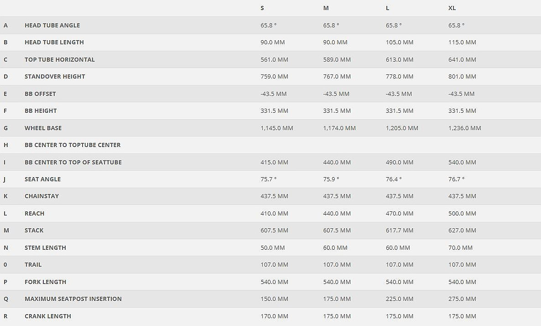Viewport: 541px width, 326px height.
Task: Select the WHEEL BASE row label
Action: tap(43, 128)
